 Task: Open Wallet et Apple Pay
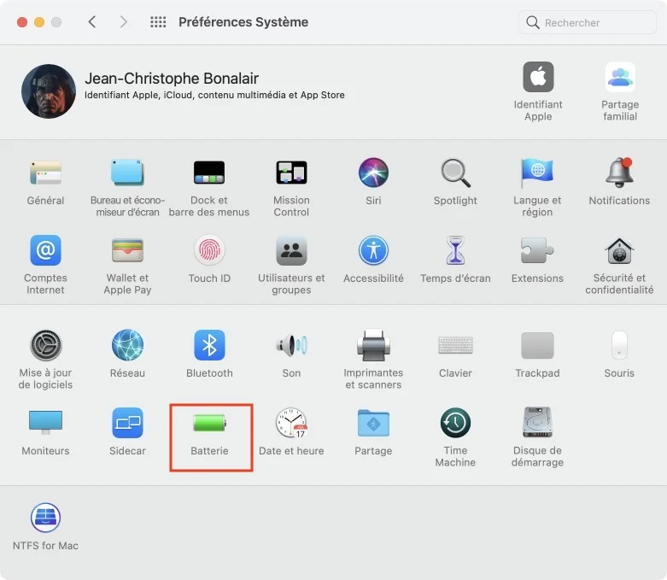click(127, 250)
